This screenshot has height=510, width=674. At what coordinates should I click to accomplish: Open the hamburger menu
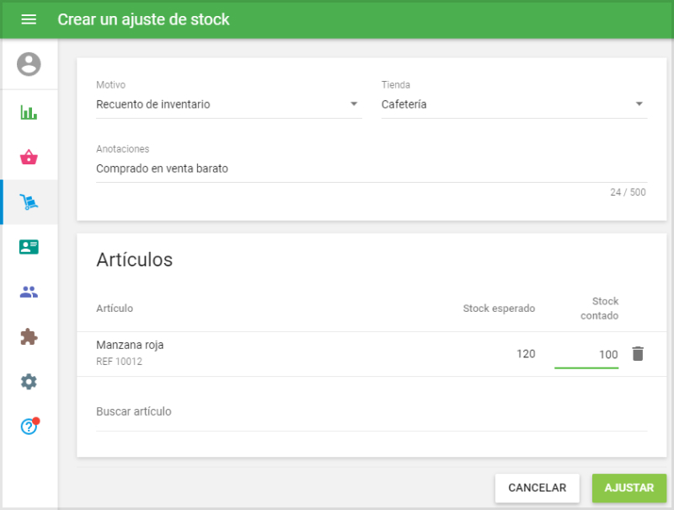[29, 19]
